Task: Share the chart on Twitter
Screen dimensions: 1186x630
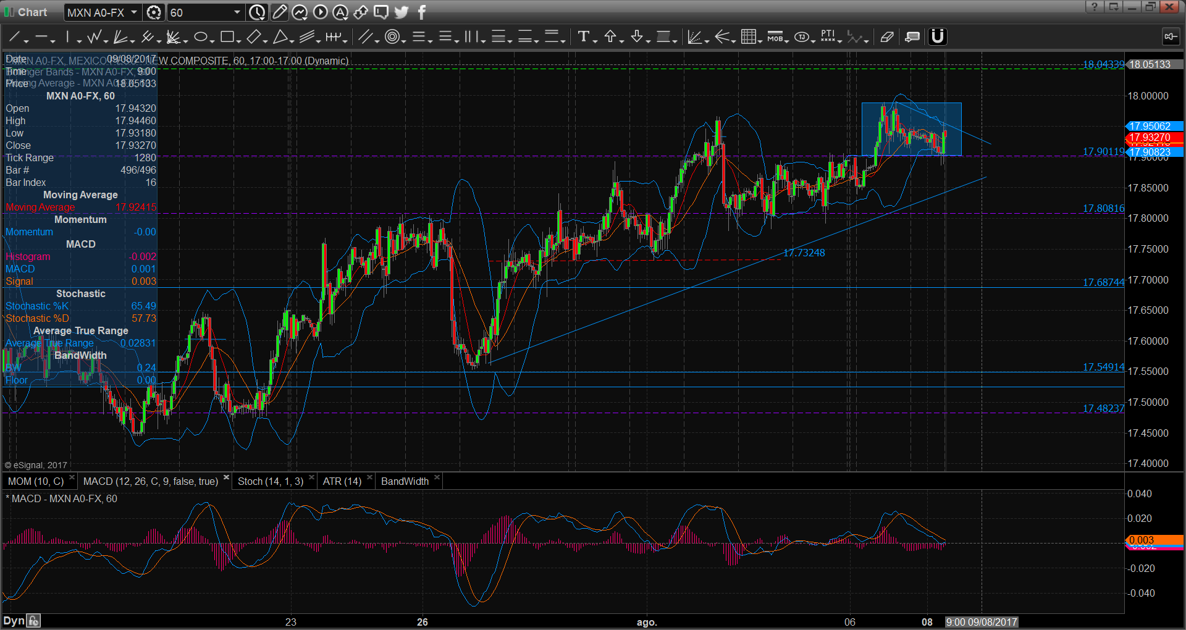Action: (x=402, y=12)
